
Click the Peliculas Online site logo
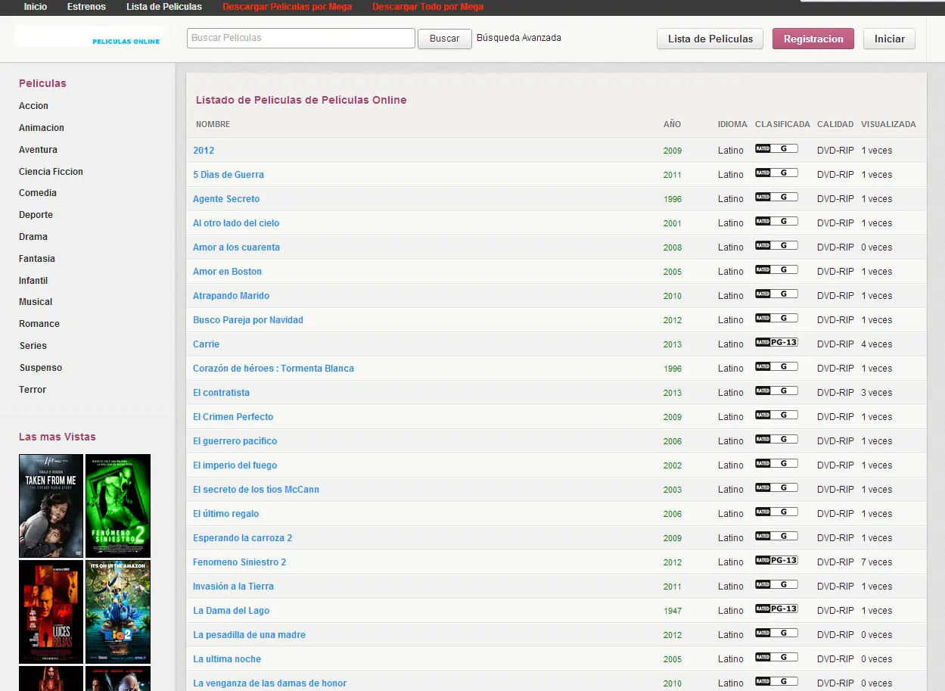click(x=89, y=37)
